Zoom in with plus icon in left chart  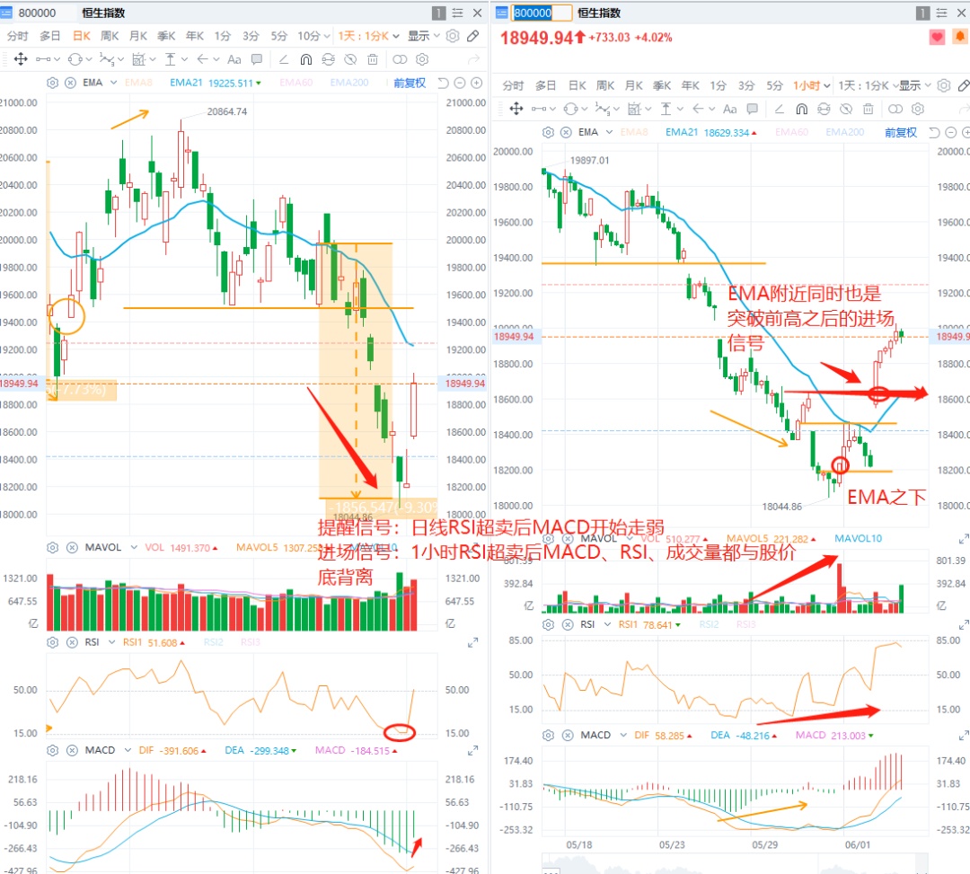pyautogui.click(x=476, y=83)
